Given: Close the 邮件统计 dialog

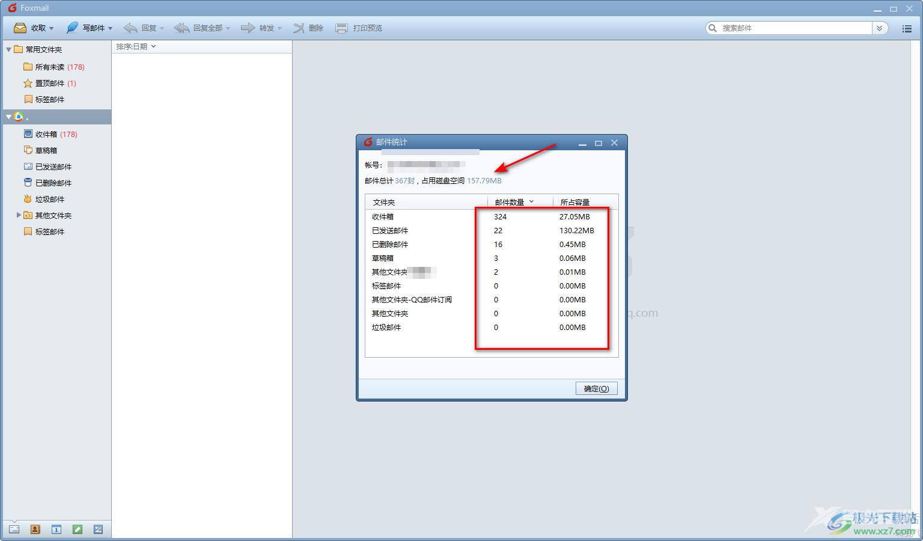Looking at the screenshot, I should [614, 142].
